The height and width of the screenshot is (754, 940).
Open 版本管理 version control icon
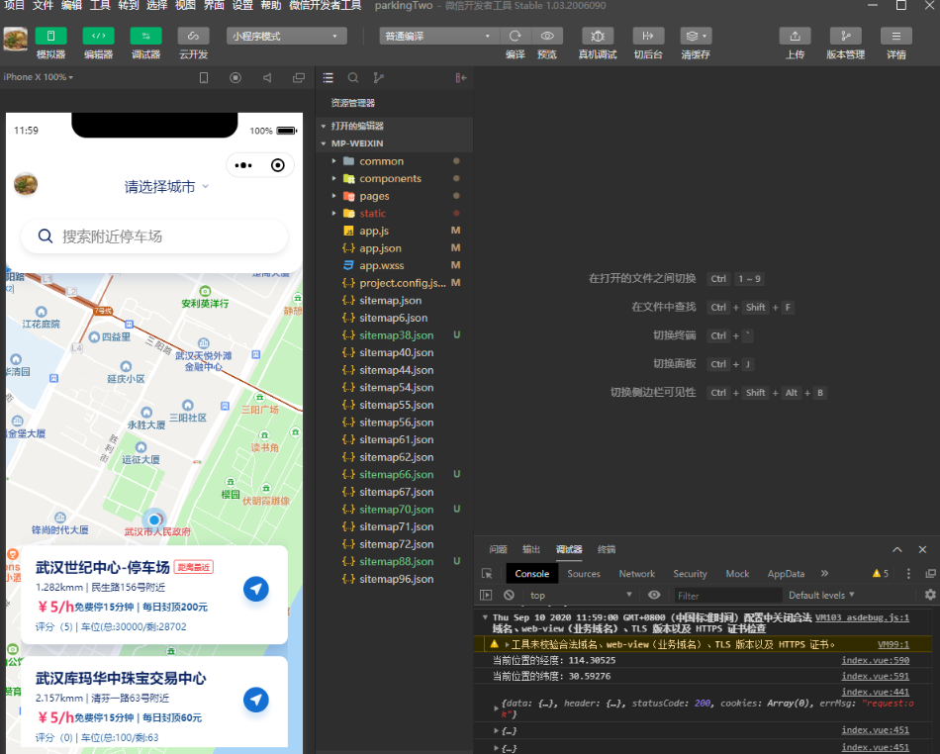[845, 37]
